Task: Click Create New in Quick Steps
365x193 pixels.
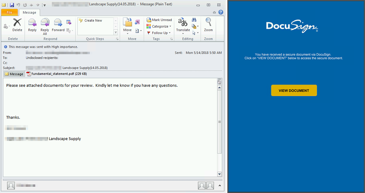Action: 93,20
